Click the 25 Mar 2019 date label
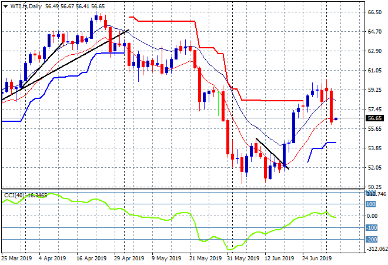 [x=16, y=259]
